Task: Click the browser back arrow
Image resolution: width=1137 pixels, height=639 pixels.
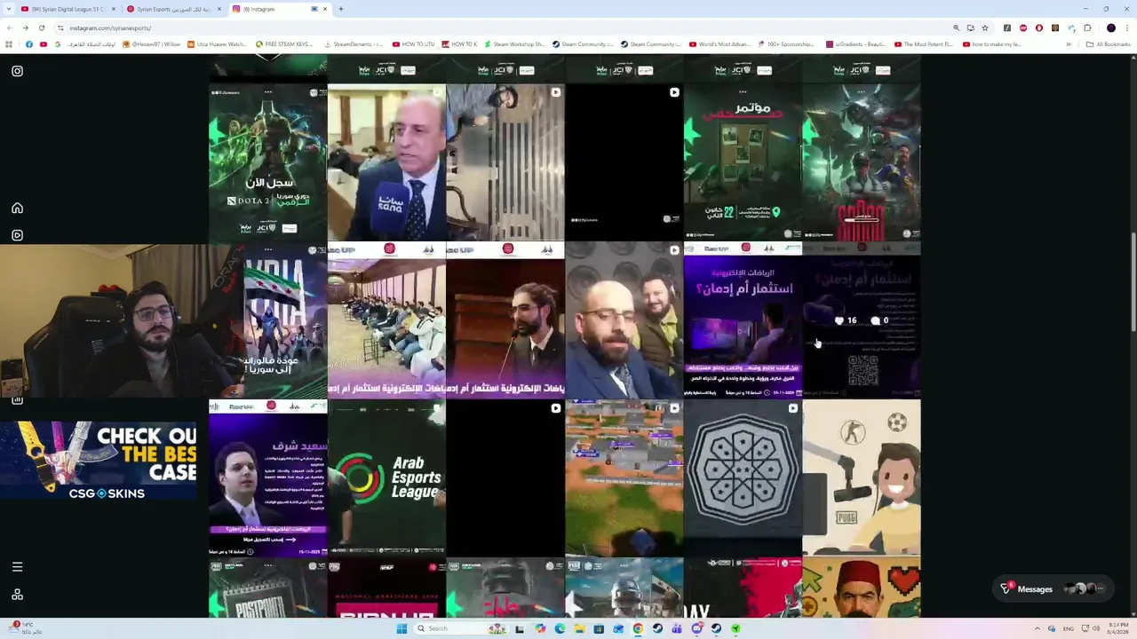Action: (x=10, y=28)
